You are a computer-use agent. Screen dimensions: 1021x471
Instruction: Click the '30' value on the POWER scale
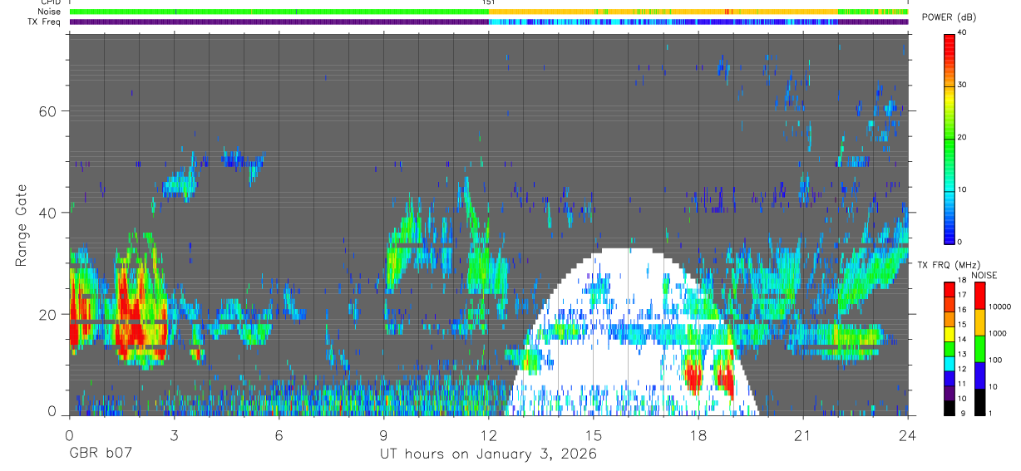pyautogui.click(x=962, y=85)
